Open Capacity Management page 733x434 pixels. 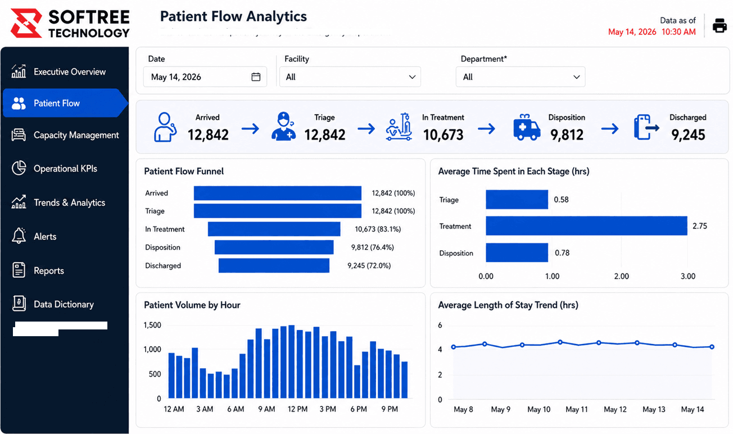click(x=65, y=135)
